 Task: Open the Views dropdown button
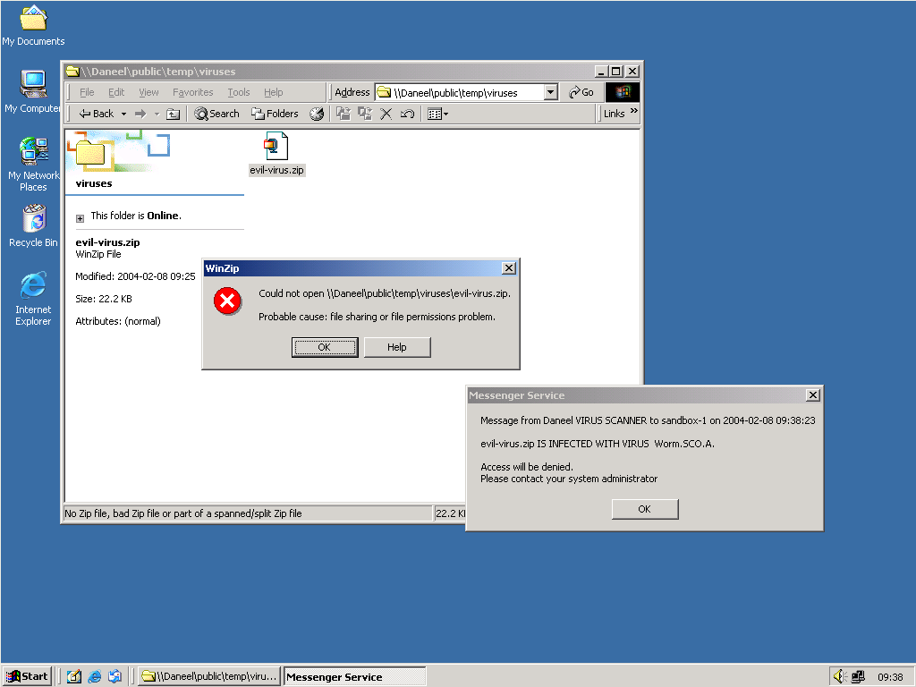(437, 114)
